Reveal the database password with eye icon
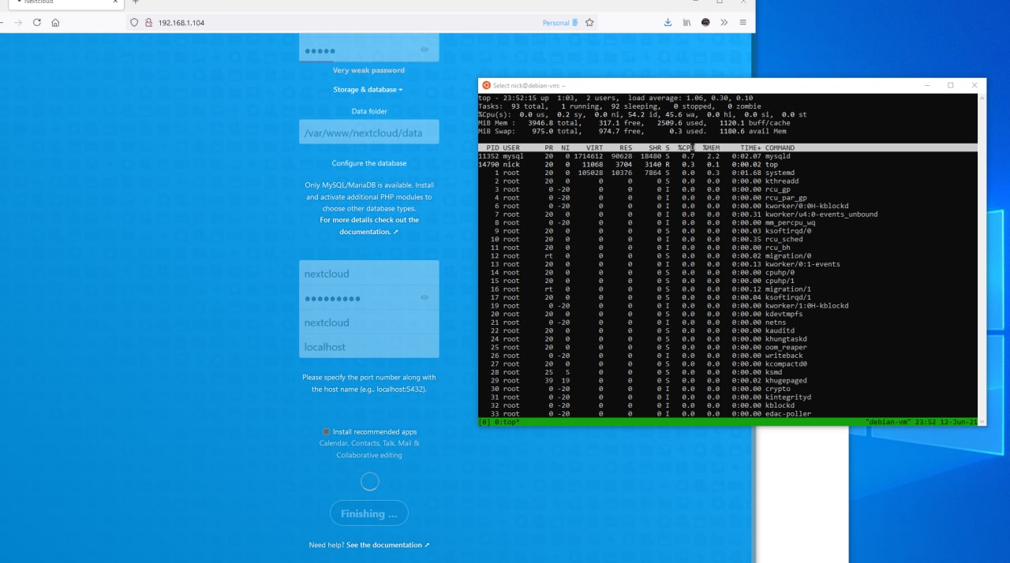Image resolution: width=1010 pixels, height=563 pixels. click(x=425, y=297)
